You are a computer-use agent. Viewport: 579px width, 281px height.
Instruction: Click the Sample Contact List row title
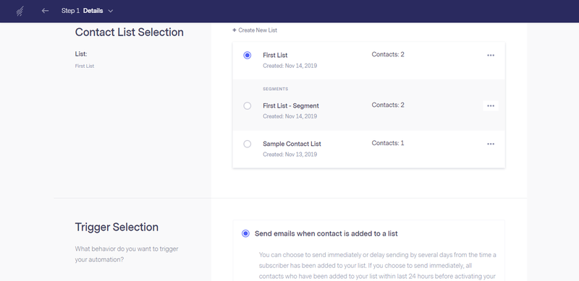pyautogui.click(x=292, y=144)
